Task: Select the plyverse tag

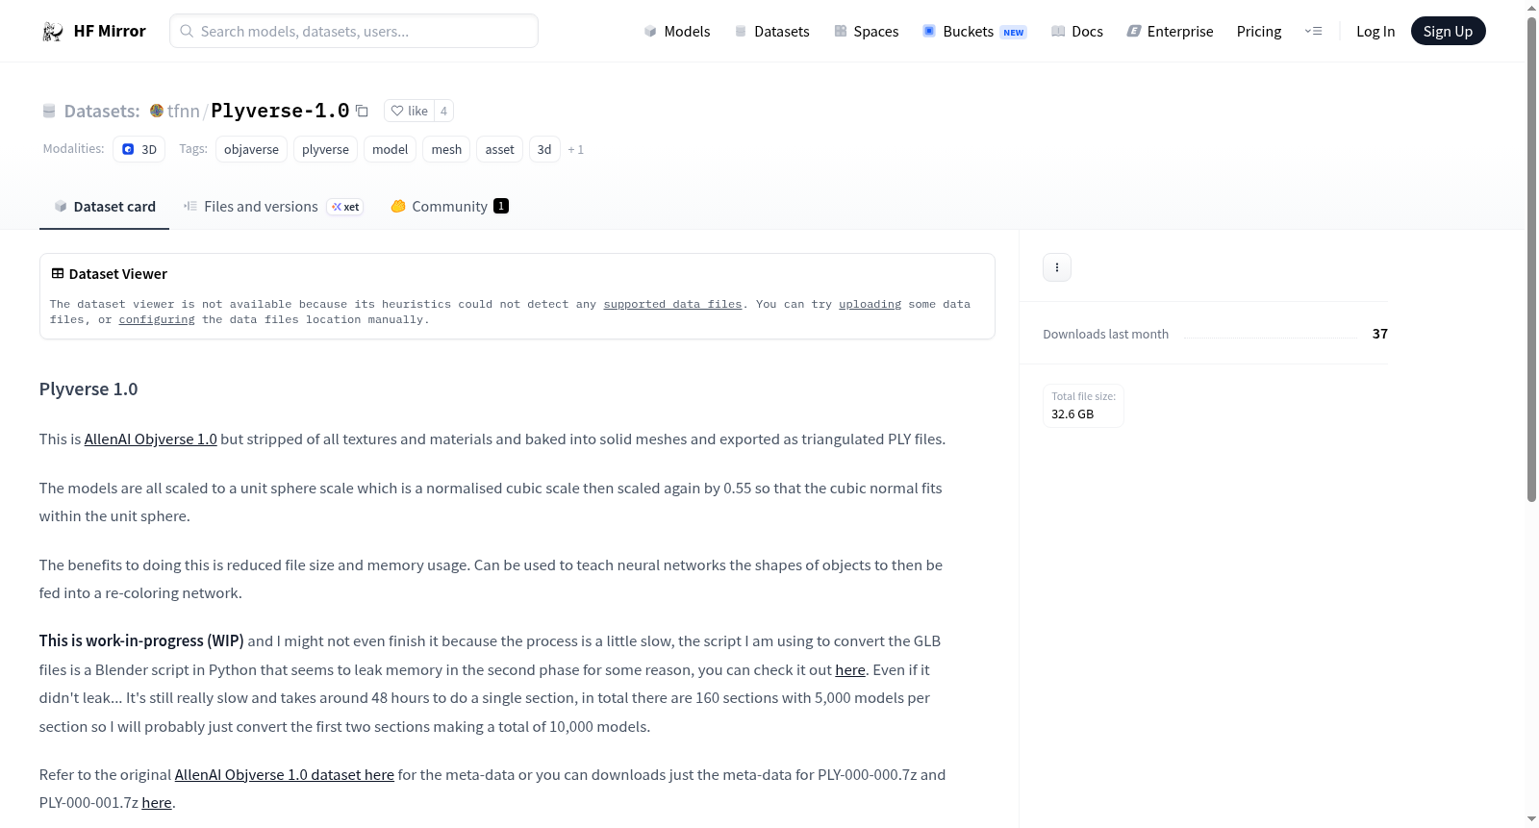Action: [325, 149]
